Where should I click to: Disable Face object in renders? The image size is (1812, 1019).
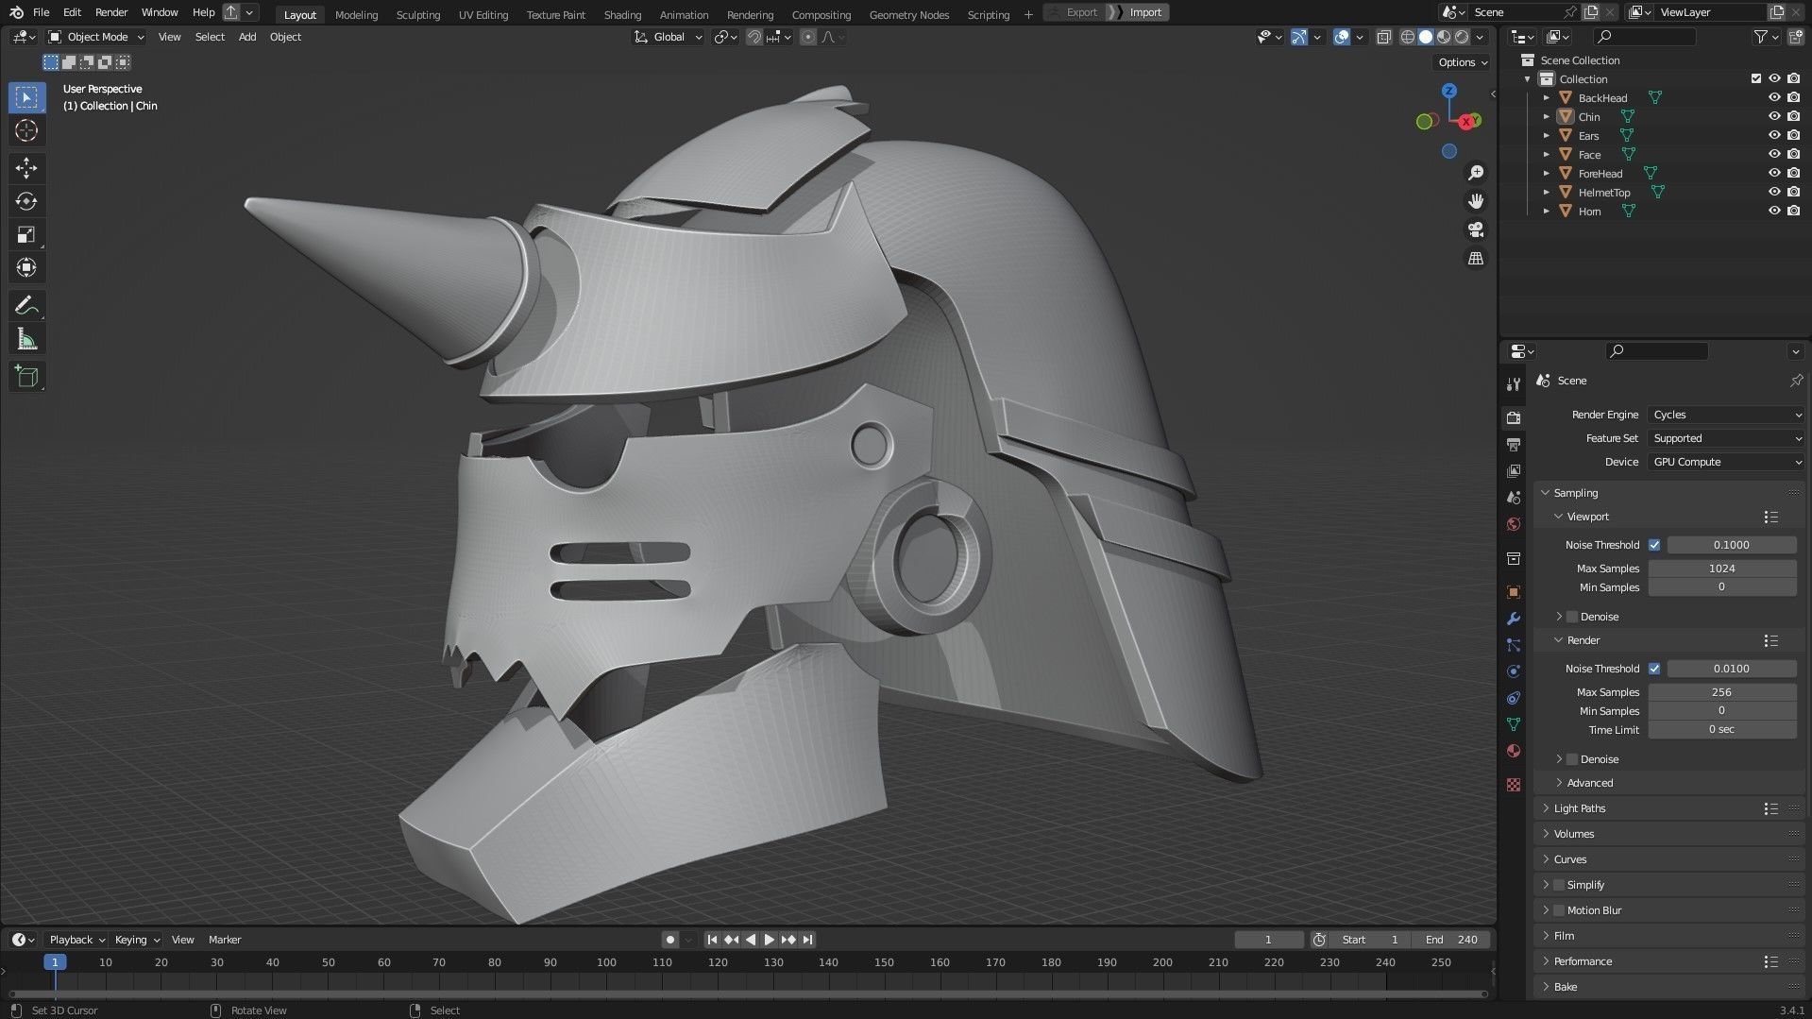tap(1793, 154)
